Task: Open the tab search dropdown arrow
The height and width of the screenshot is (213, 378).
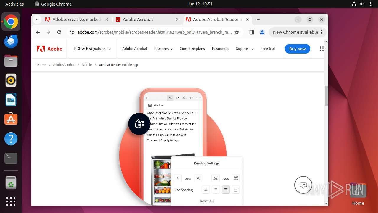Action: tap(37, 20)
